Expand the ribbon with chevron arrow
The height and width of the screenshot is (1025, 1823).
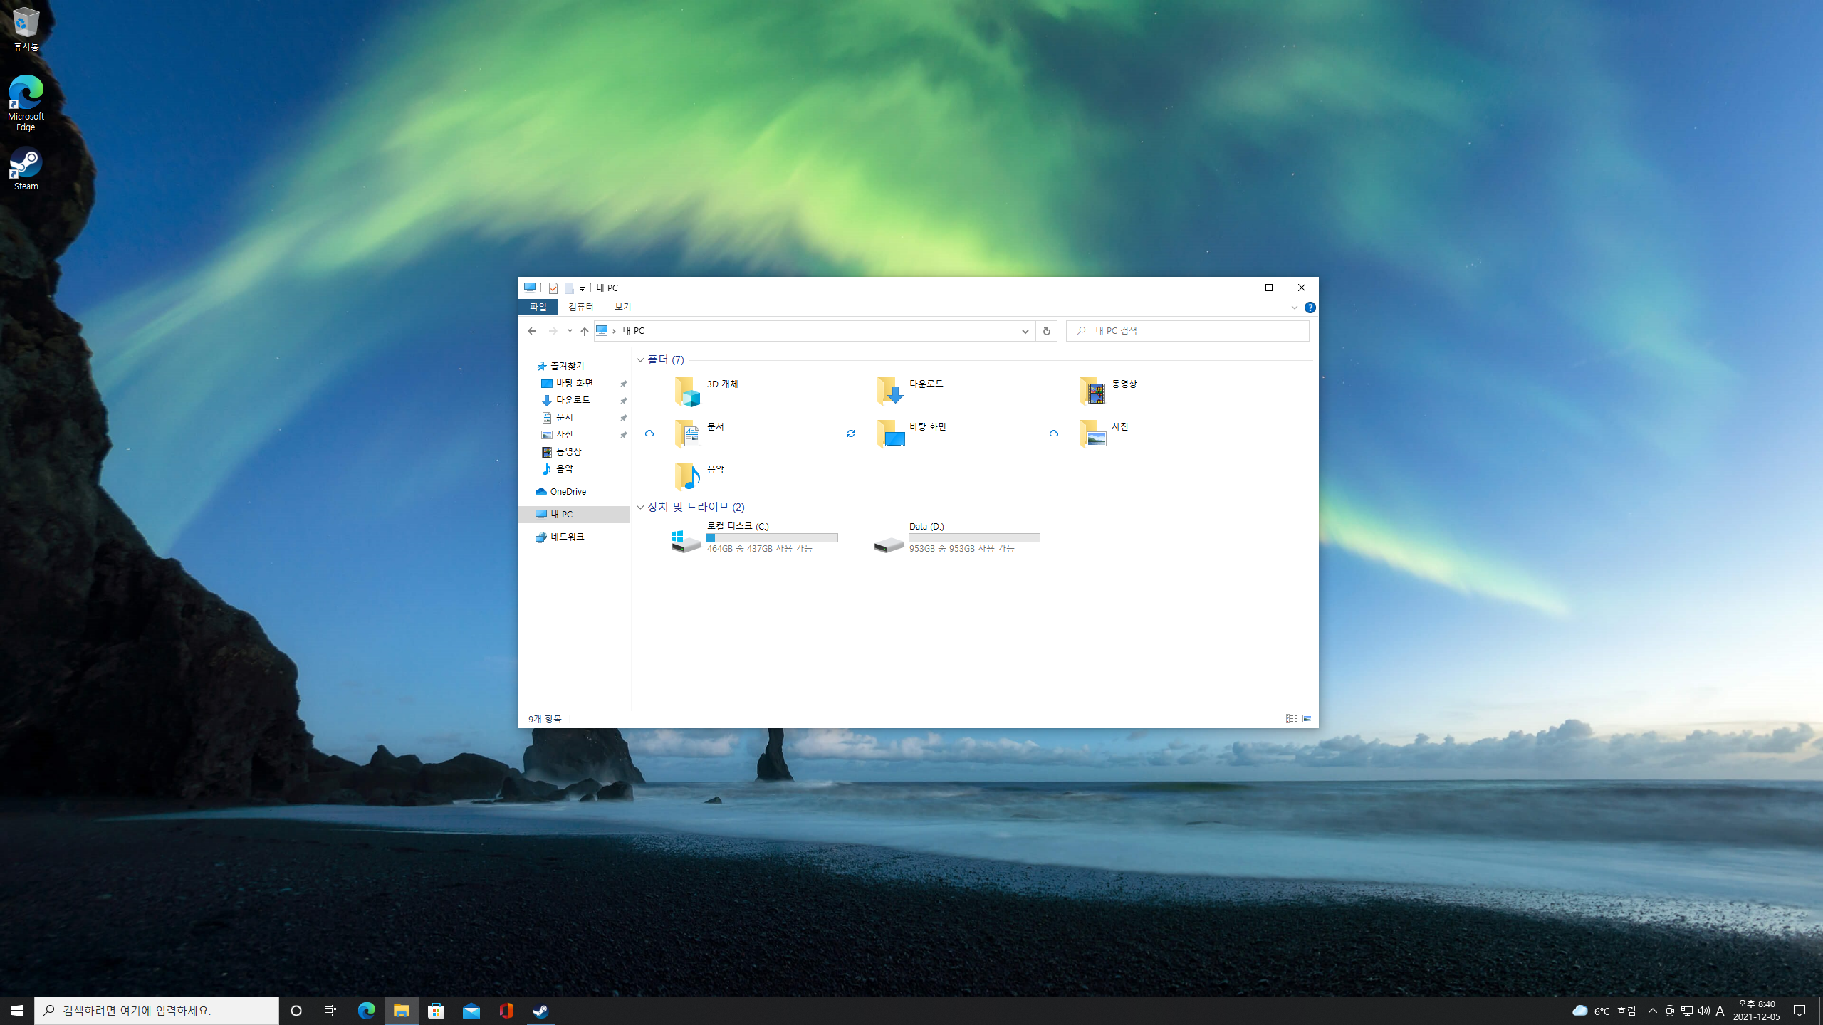pyautogui.click(x=1294, y=307)
